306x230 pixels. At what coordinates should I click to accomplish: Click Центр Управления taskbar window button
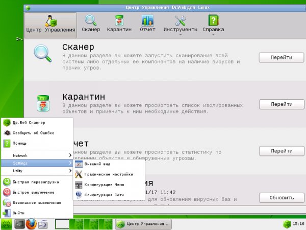pyautogui.click(x=144, y=224)
